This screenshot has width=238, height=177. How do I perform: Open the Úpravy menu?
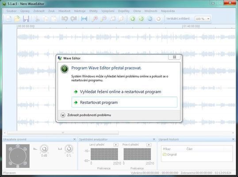[x=25, y=11]
